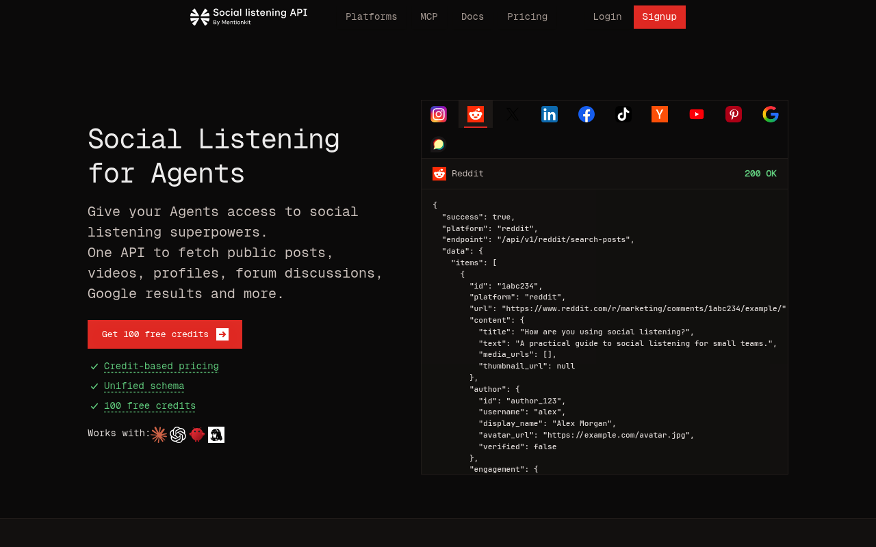Click the "Reddit" label in the response header
The image size is (876, 547).
coord(467,174)
